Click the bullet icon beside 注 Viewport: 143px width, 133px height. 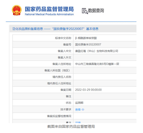point(67,122)
